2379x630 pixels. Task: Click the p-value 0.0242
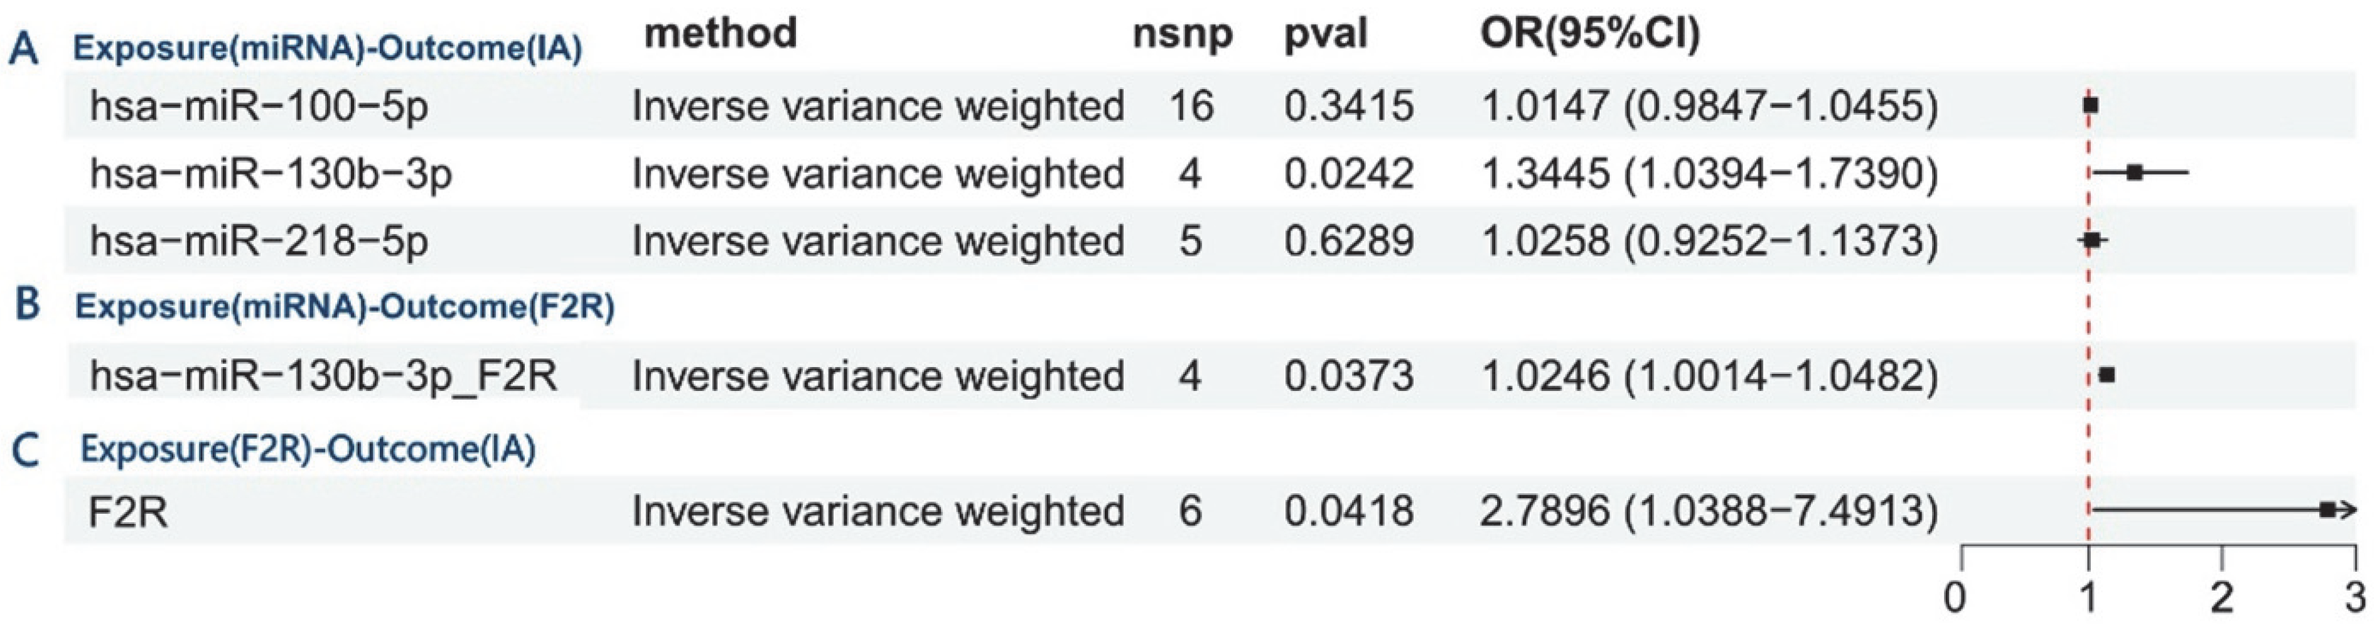point(1348,174)
